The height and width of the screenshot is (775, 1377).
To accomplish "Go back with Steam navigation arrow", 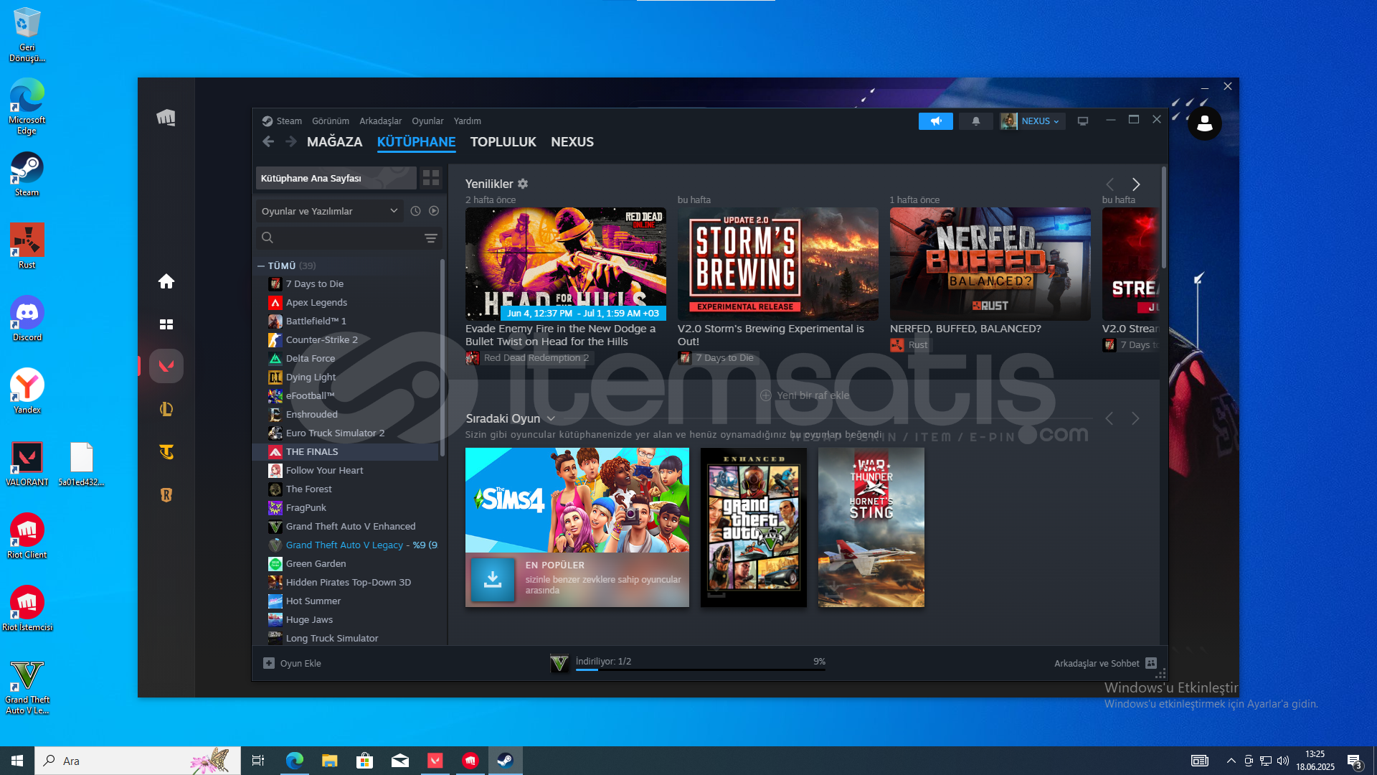I will [268, 142].
